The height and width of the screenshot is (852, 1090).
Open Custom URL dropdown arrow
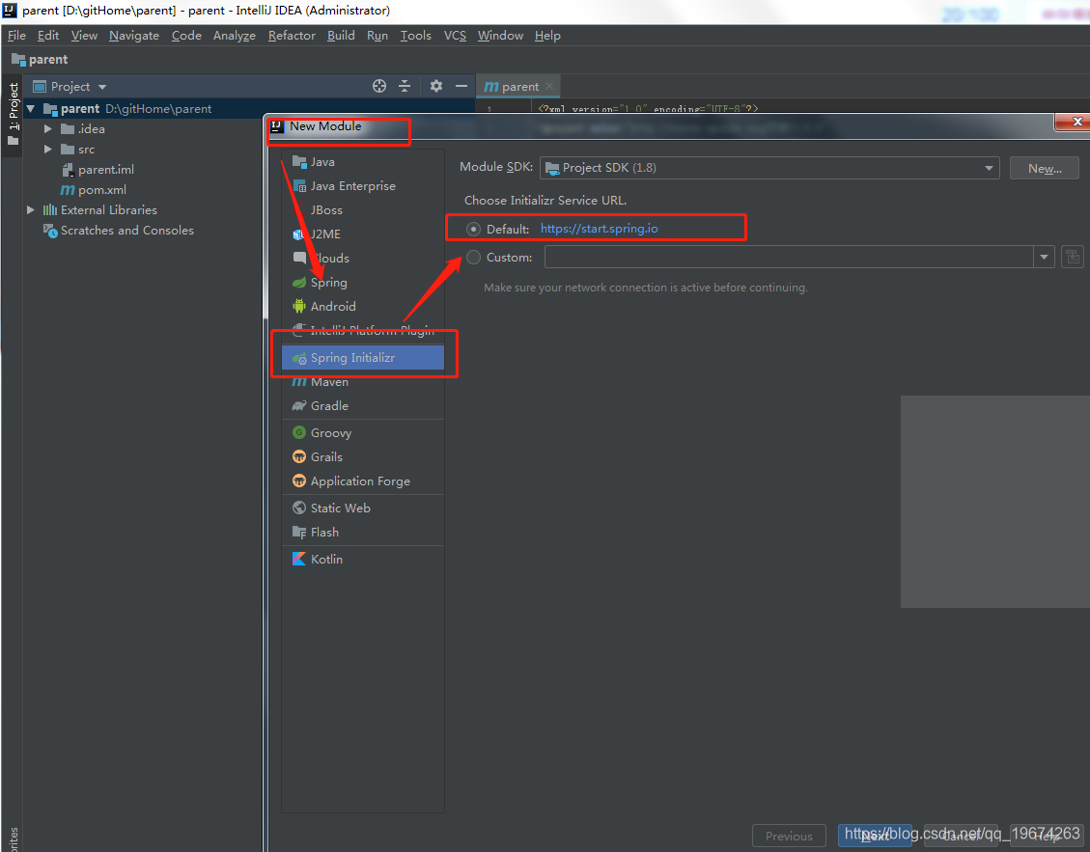(1044, 257)
